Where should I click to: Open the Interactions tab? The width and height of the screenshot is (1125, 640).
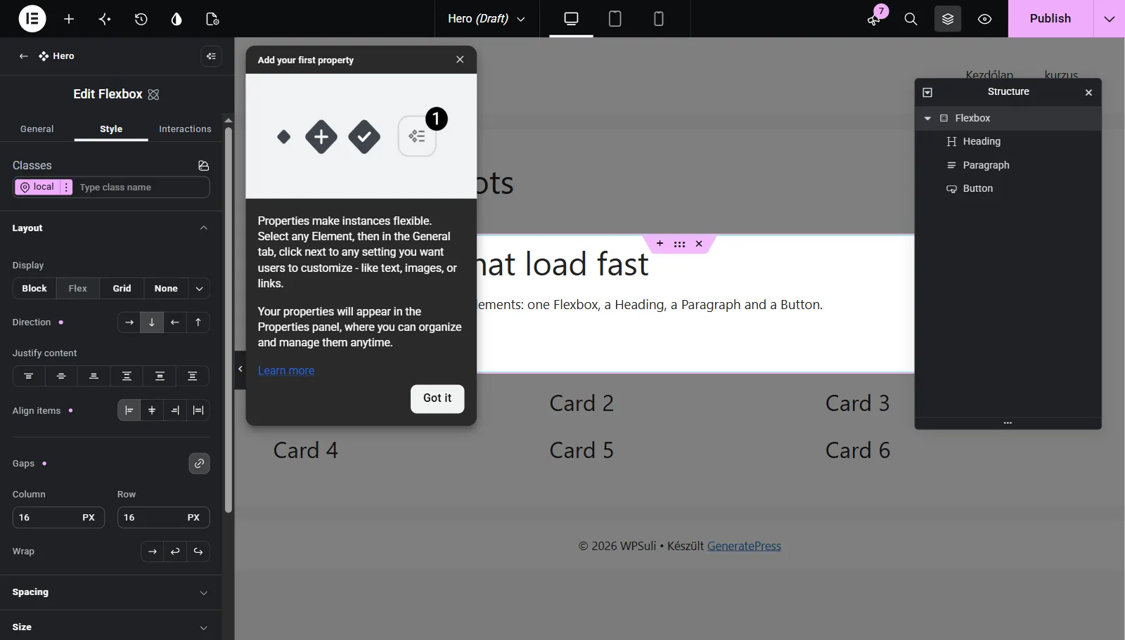coord(185,129)
